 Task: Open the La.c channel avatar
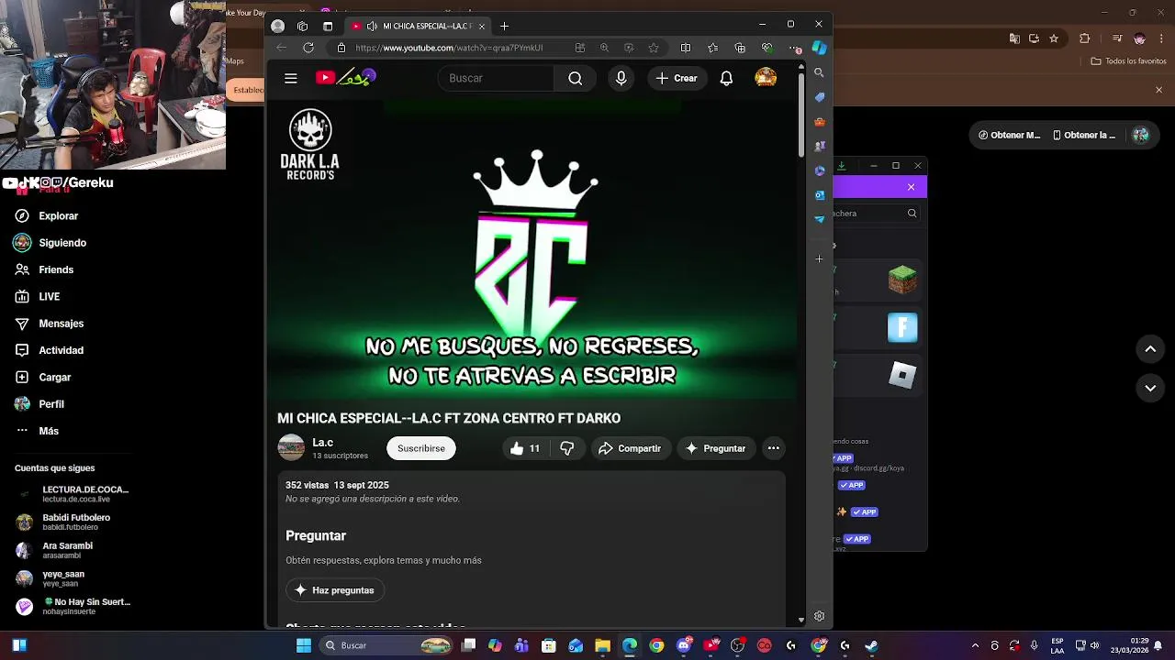(x=291, y=447)
